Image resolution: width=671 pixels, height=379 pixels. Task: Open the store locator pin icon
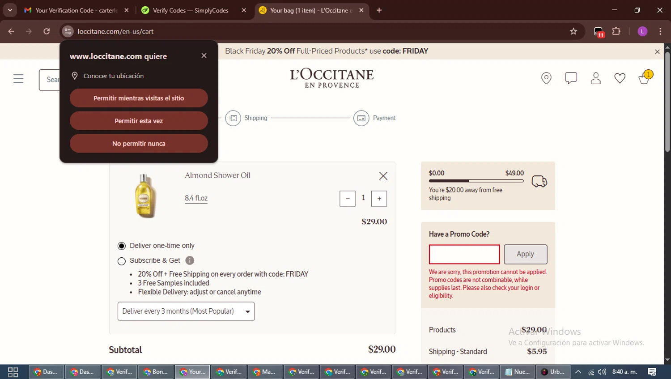tap(546, 78)
